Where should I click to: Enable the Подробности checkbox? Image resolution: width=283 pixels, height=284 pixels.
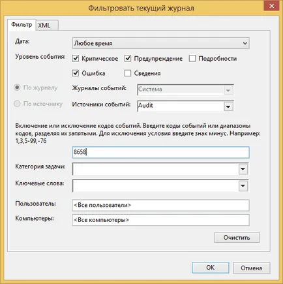(192, 59)
